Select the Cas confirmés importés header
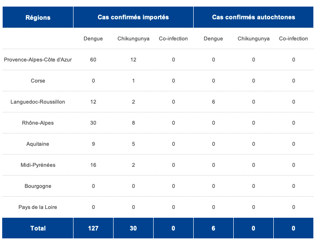This screenshot has height=241, width=316. (133, 17)
